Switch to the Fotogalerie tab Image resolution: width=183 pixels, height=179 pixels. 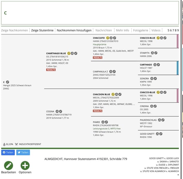140,30
